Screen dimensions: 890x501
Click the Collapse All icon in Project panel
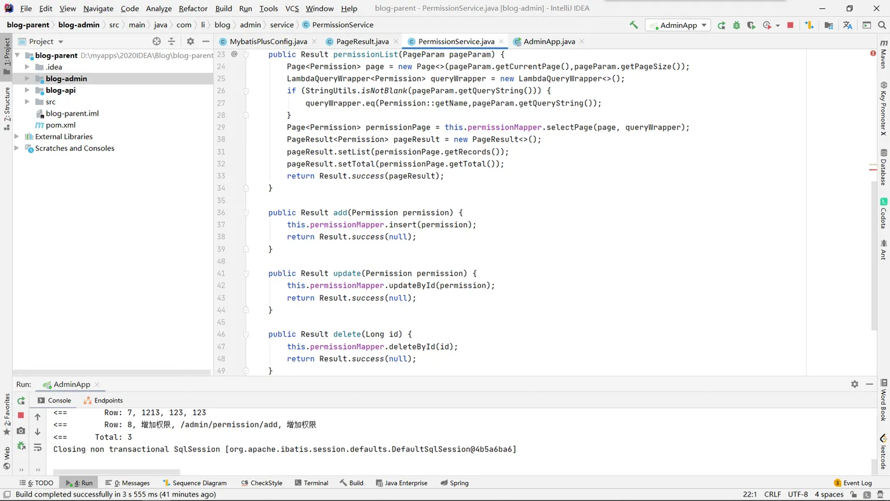coord(171,41)
